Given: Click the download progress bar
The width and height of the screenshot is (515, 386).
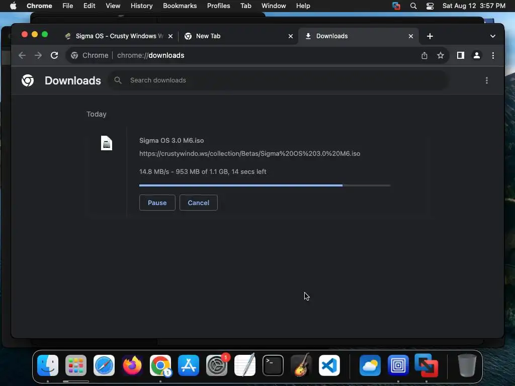Looking at the screenshot, I should click(x=265, y=185).
